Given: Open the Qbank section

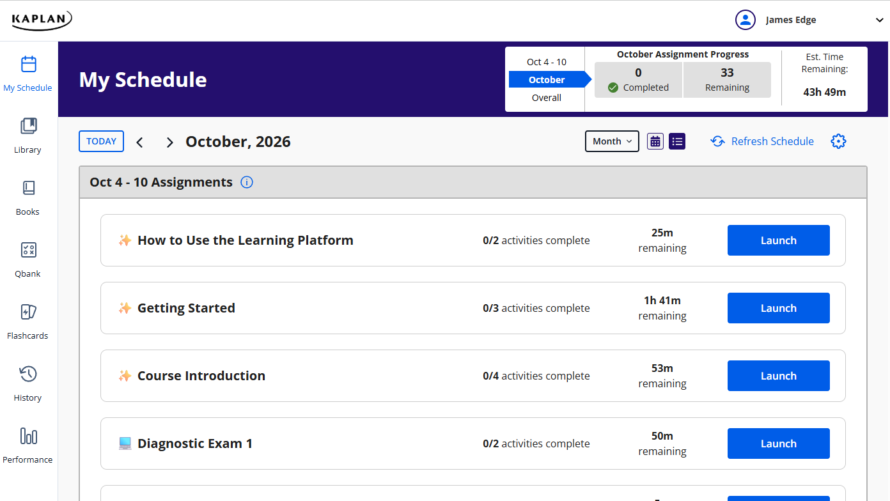Looking at the screenshot, I should (x=28, y=259).
